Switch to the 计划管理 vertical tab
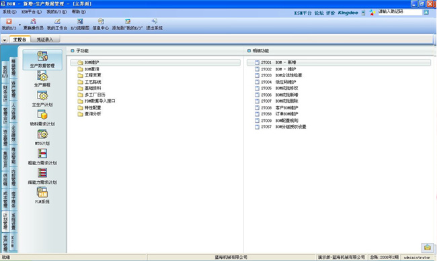437x261 pixels. pos(5,221)
